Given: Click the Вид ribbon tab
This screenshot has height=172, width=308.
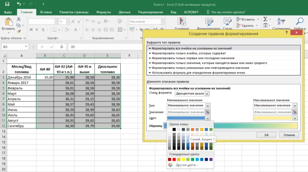Looking at the screenshot, I should pyautogui.click(x=173, y=12).
